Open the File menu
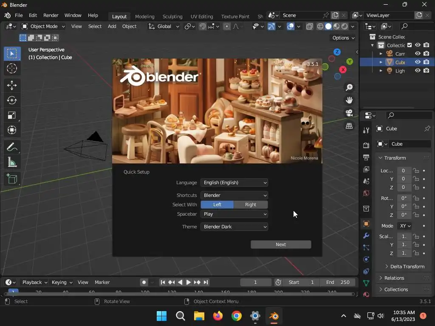 [x=19, y=15]
